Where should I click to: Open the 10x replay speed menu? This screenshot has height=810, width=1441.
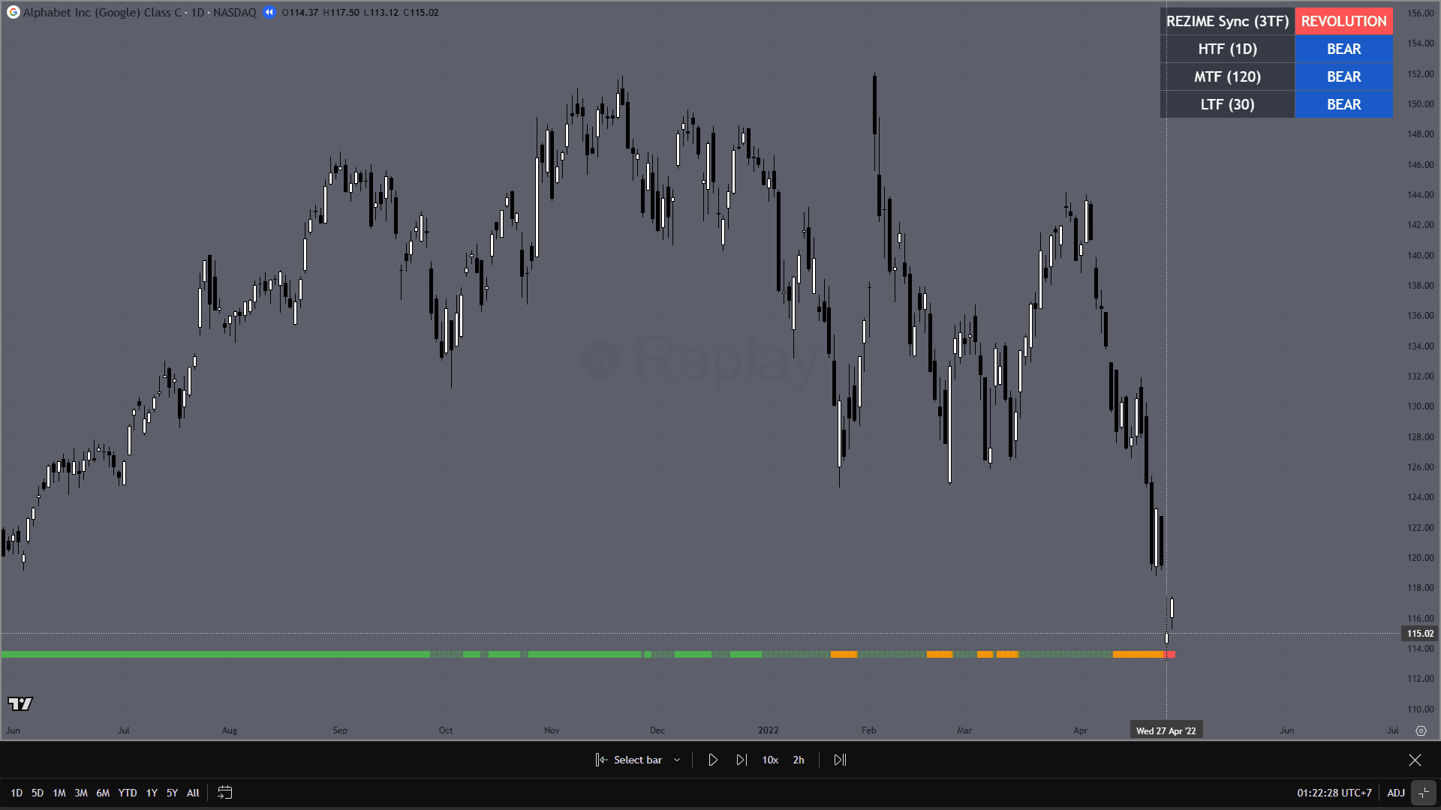770,760
